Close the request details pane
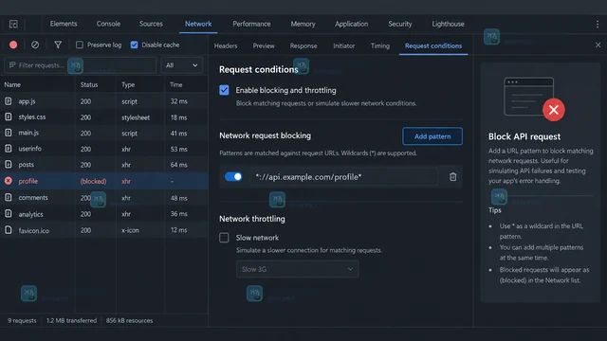The height and width of the screenshot is (341, 607). [x=598, y=45]
